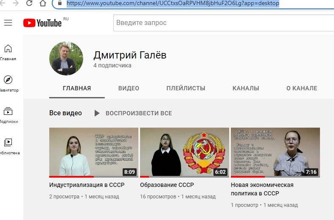The width and height of the screenshot is (334, 220).
Task: Click the browser home icon
Action: point(43,3)
